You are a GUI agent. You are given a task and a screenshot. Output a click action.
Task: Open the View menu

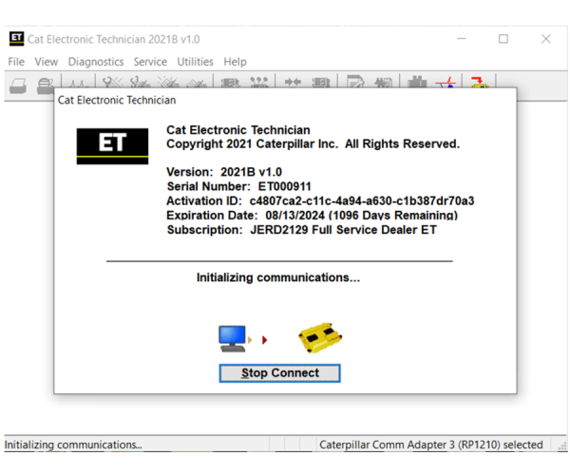47,62
